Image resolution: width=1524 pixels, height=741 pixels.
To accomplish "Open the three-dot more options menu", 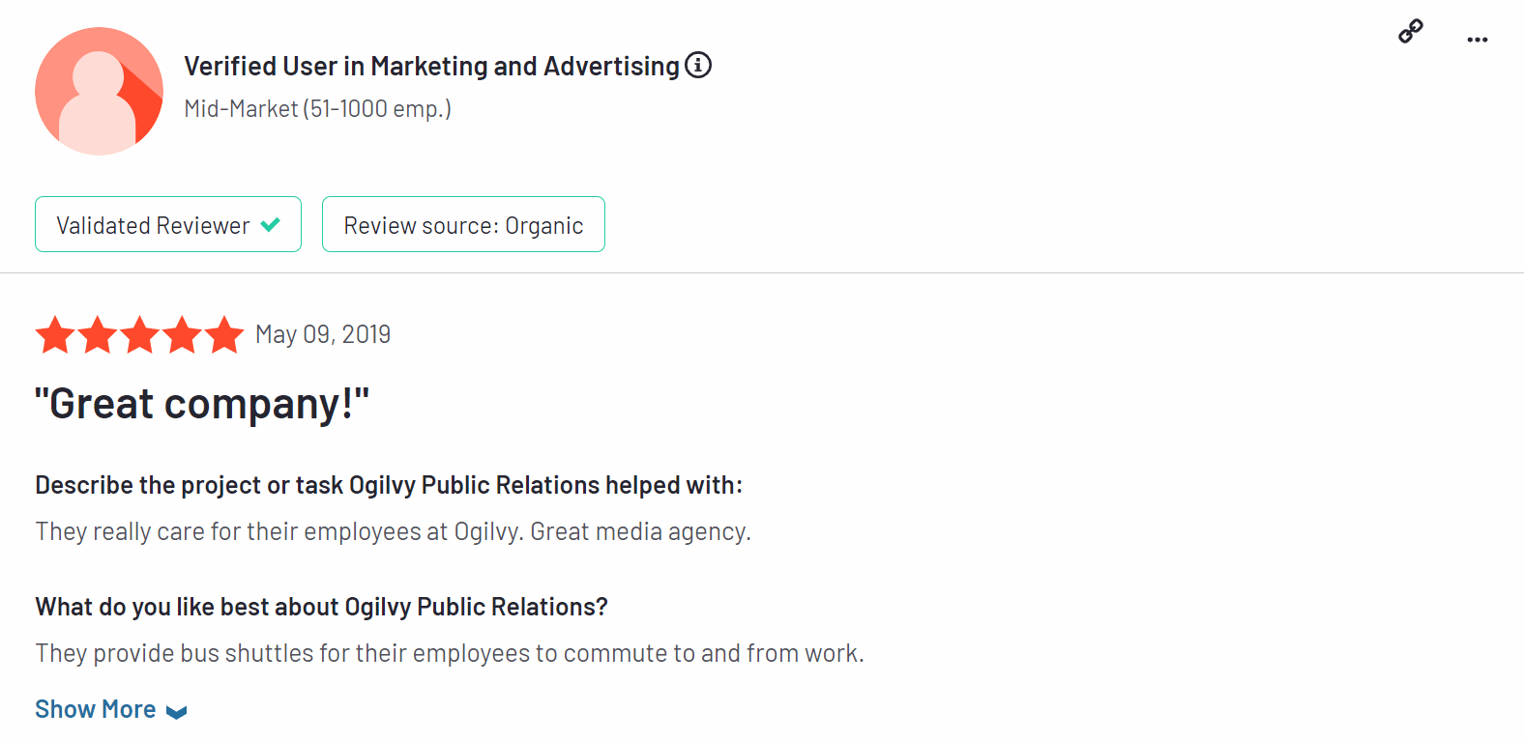I will [x=1477, y=40].
